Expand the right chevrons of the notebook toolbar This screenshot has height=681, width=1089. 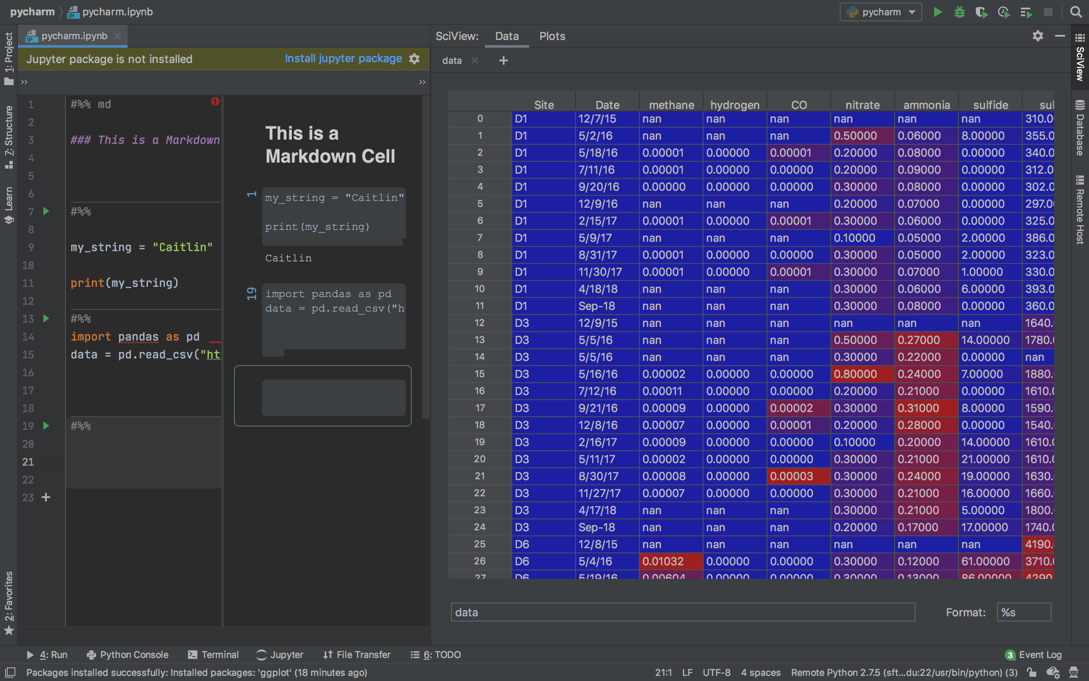point(422,82)
